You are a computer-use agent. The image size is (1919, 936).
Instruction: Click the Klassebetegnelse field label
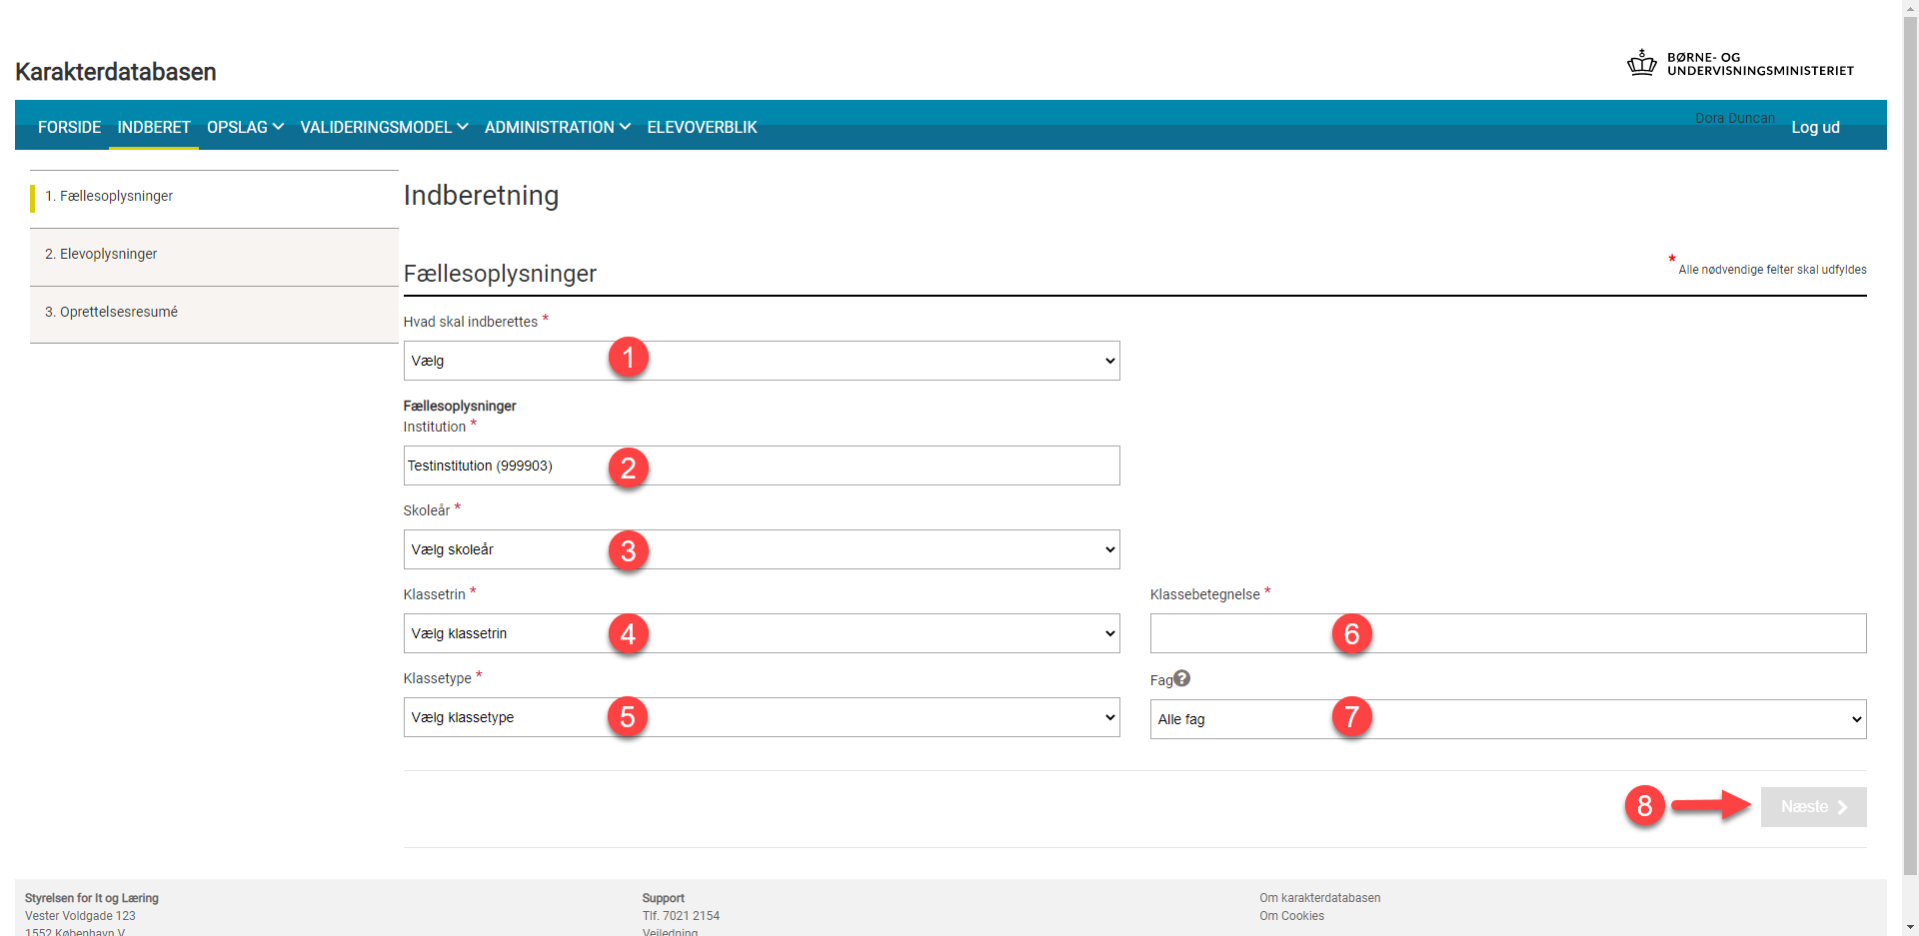click(1204, 594)
